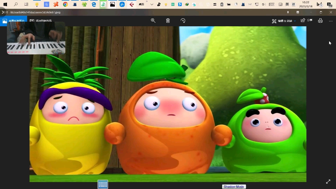Open the orange X app on taskbar
This screenshot has height=189, width=336.
tap(56, 4)
